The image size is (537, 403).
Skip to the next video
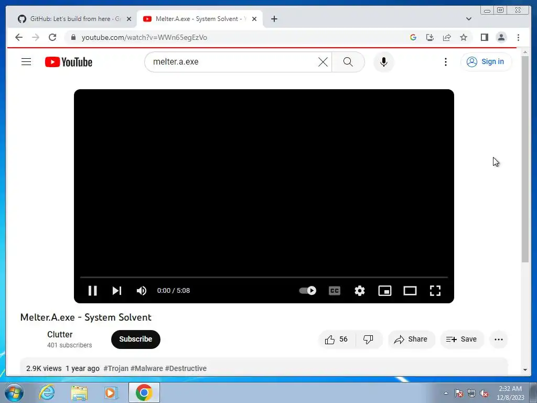[117, 291]
